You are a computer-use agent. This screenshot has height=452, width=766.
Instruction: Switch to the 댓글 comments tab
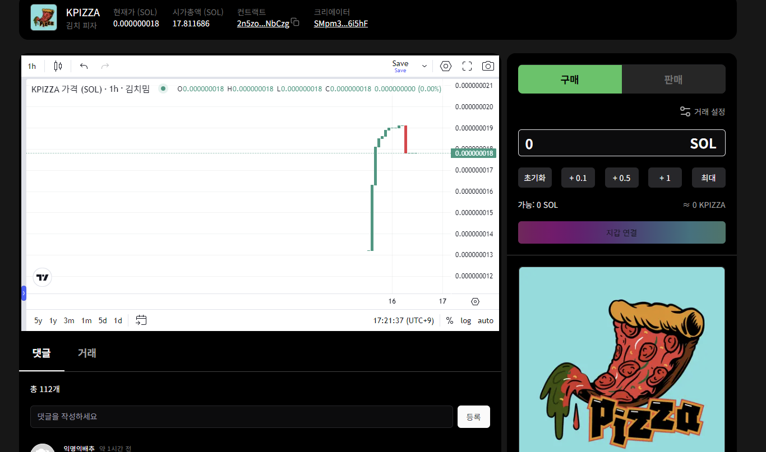(x=41, y=353)
